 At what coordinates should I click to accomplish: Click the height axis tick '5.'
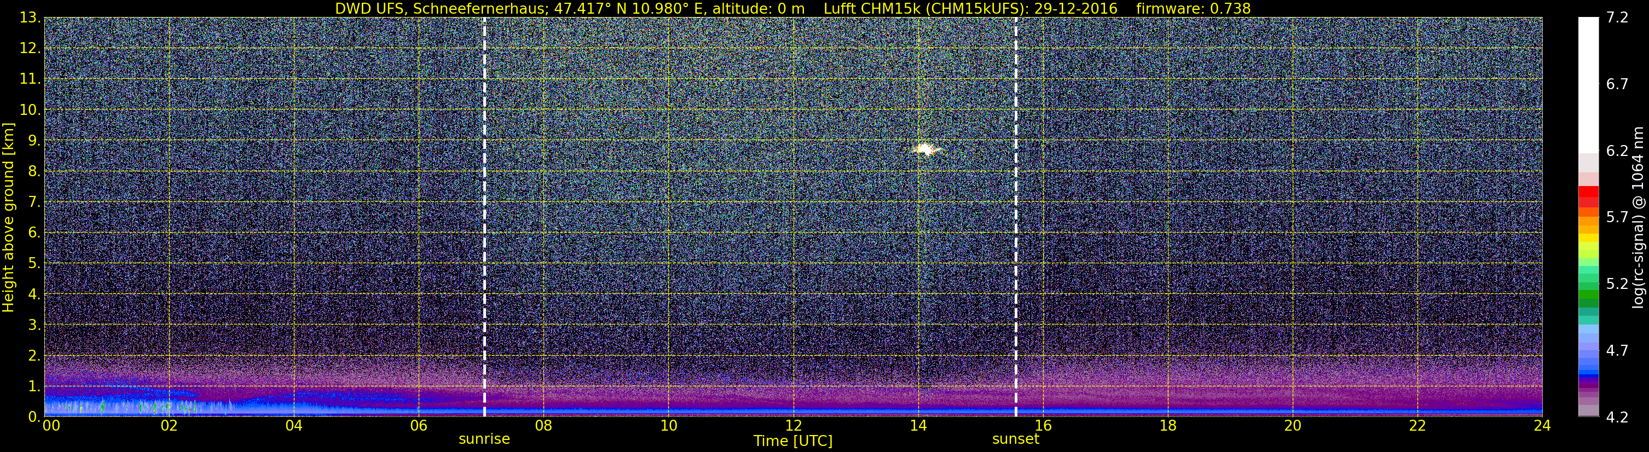pyautogui.click(x=34, y=264)
